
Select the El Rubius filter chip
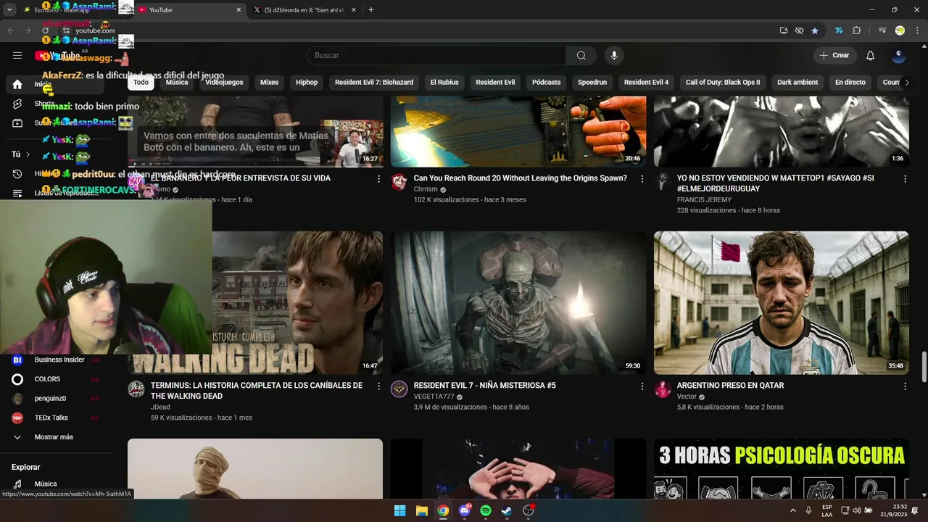[x=444, y=83]
